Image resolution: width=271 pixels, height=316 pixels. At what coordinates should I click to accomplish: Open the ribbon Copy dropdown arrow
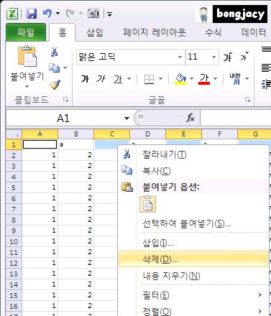pos(65,68)
